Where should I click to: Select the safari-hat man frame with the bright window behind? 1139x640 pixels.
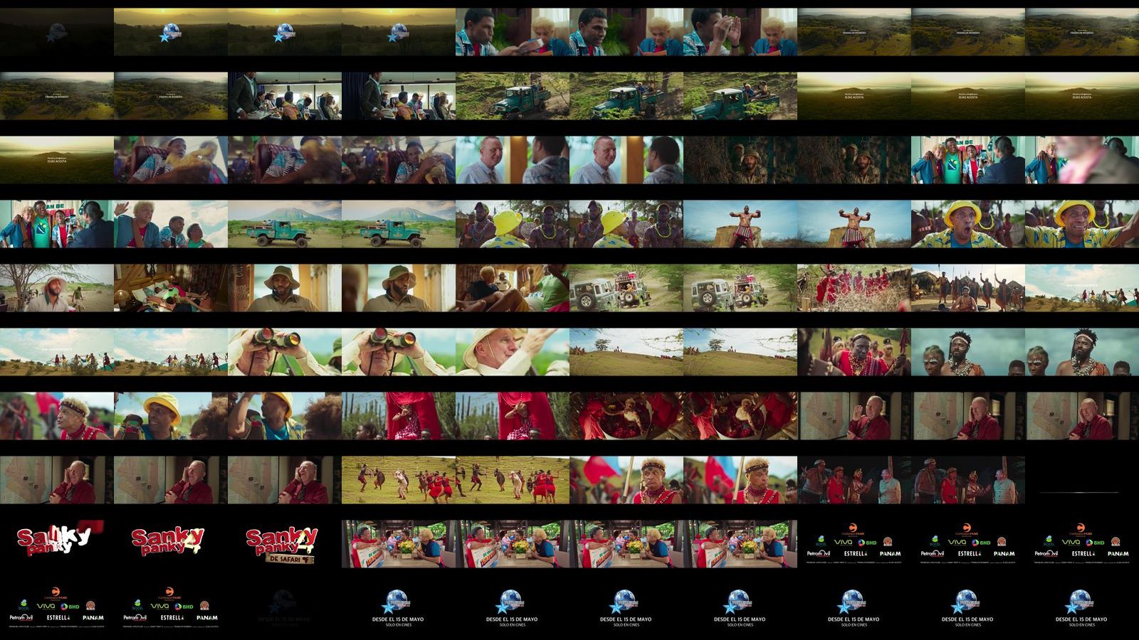(x=285, y=288)
